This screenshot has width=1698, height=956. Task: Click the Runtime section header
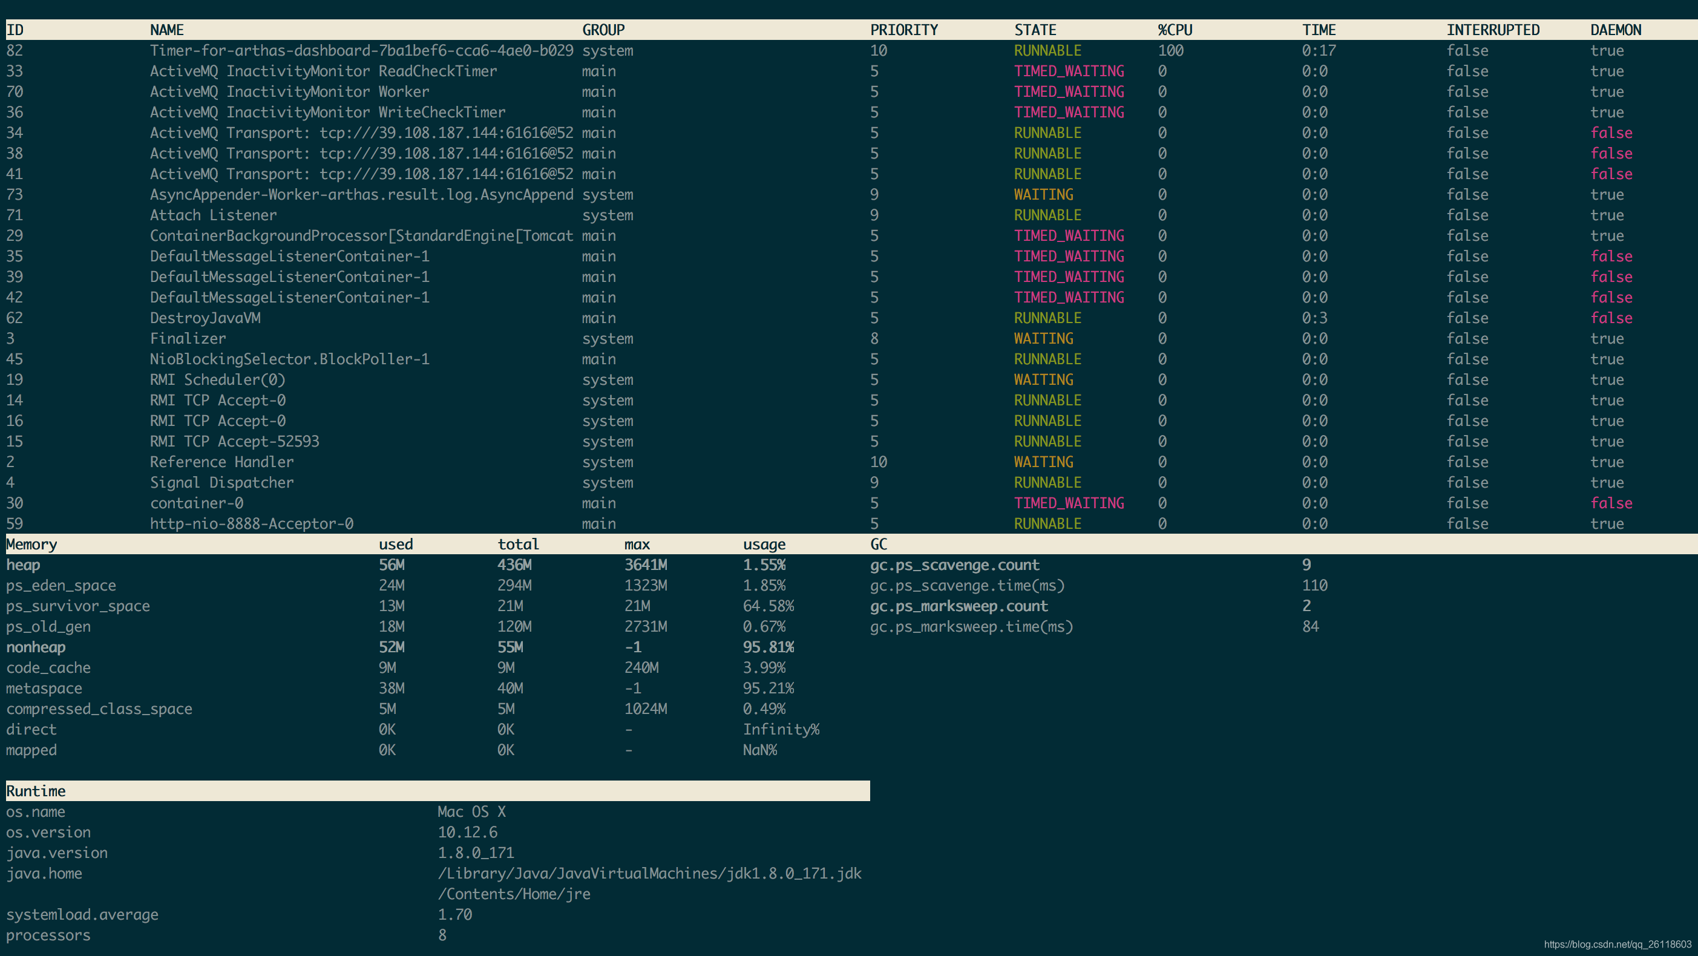coord(36,791)
